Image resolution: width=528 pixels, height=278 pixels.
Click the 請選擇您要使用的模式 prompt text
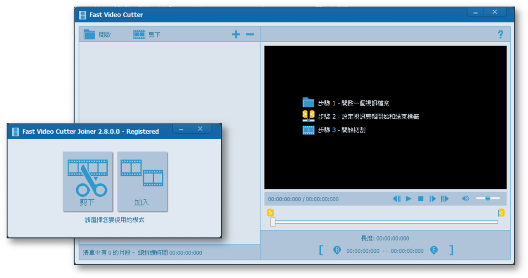115,220
